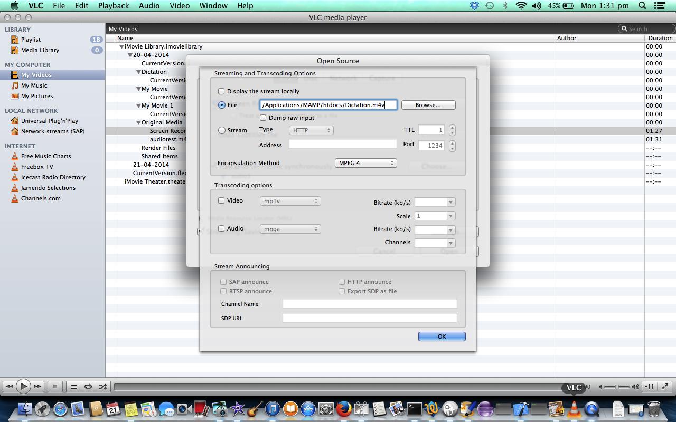The width and height of the screenshot is (676, 422).
Task: Click the Stop playback button
Action: coord(55,386)
